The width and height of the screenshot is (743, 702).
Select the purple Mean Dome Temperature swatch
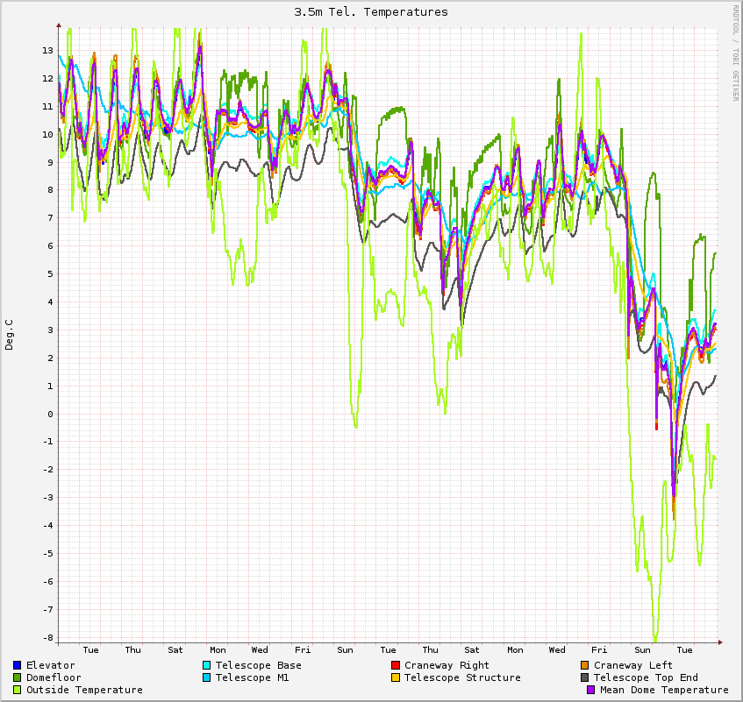tap(591, 690)
